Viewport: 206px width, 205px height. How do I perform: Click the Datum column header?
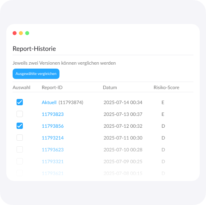110,88
